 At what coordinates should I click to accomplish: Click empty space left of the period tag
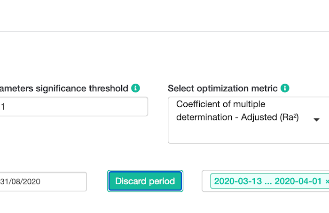tap(206, 181)
